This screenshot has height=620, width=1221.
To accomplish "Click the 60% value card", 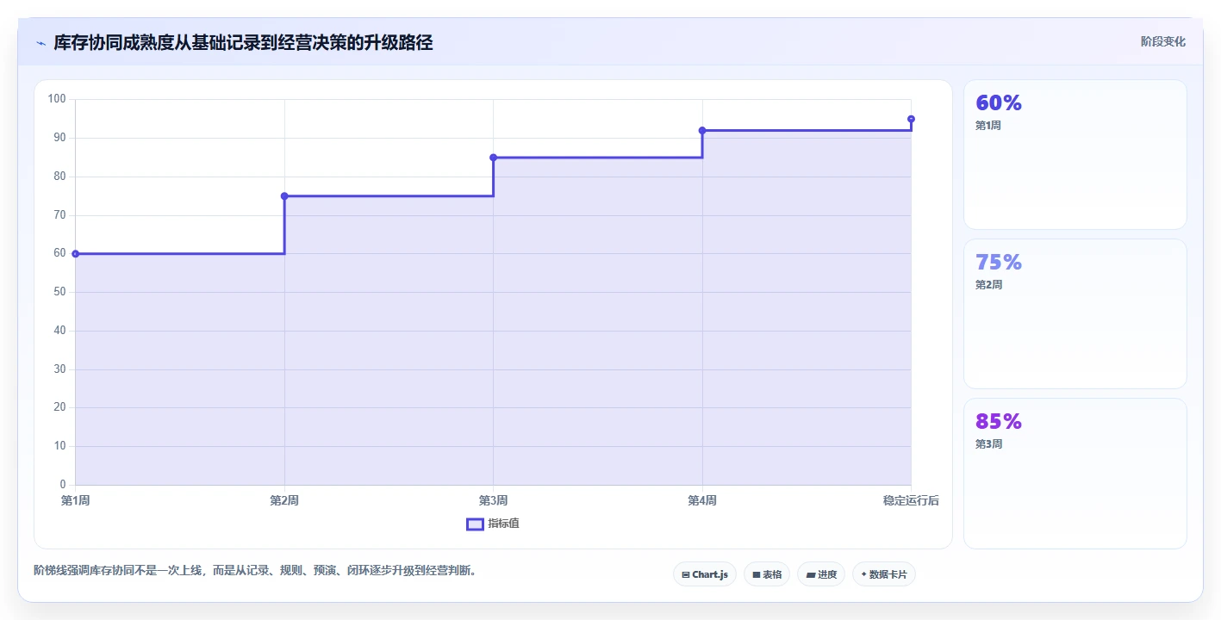I will point(1075,155).
